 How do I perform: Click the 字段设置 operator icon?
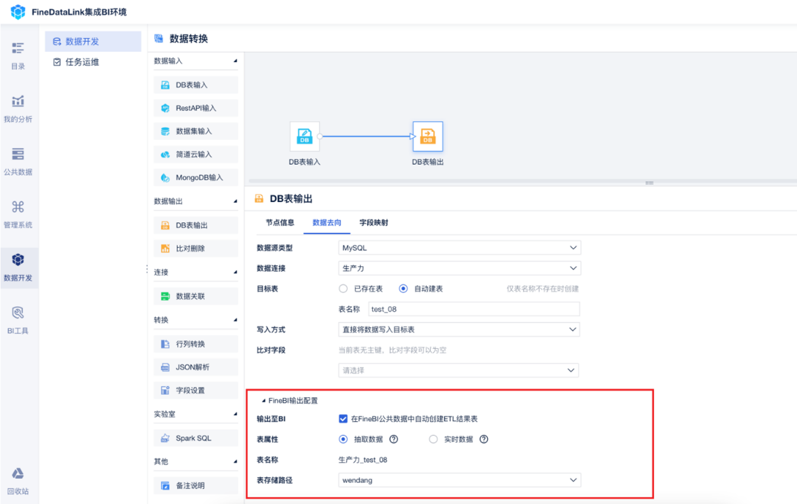coord(165,390)
